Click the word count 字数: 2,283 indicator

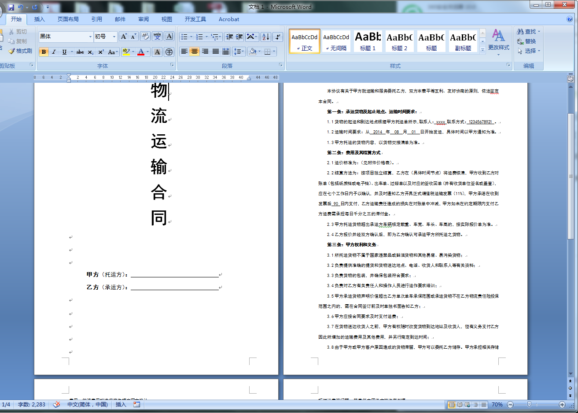(x=32, y=404)
